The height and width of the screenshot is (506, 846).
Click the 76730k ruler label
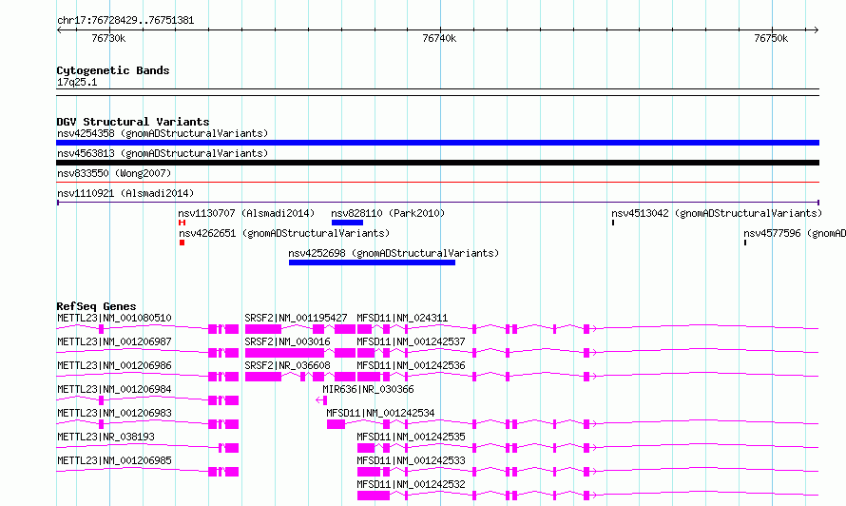[108, 38]
